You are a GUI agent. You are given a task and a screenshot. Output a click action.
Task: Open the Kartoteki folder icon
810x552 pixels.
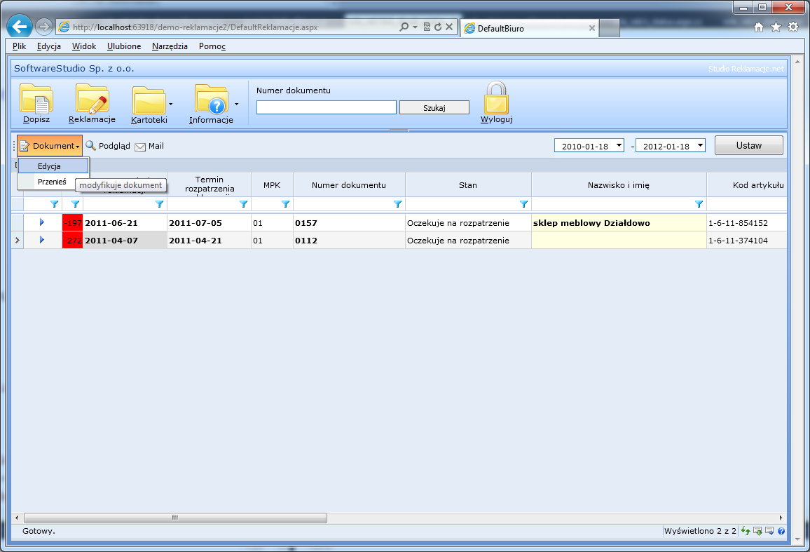[x=149, y=100]
